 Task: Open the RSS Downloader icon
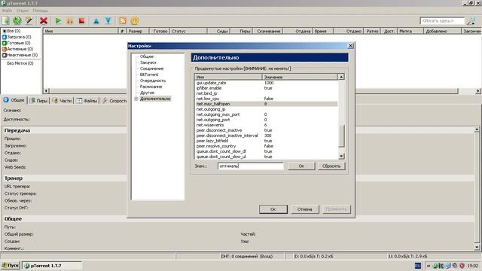123,20
